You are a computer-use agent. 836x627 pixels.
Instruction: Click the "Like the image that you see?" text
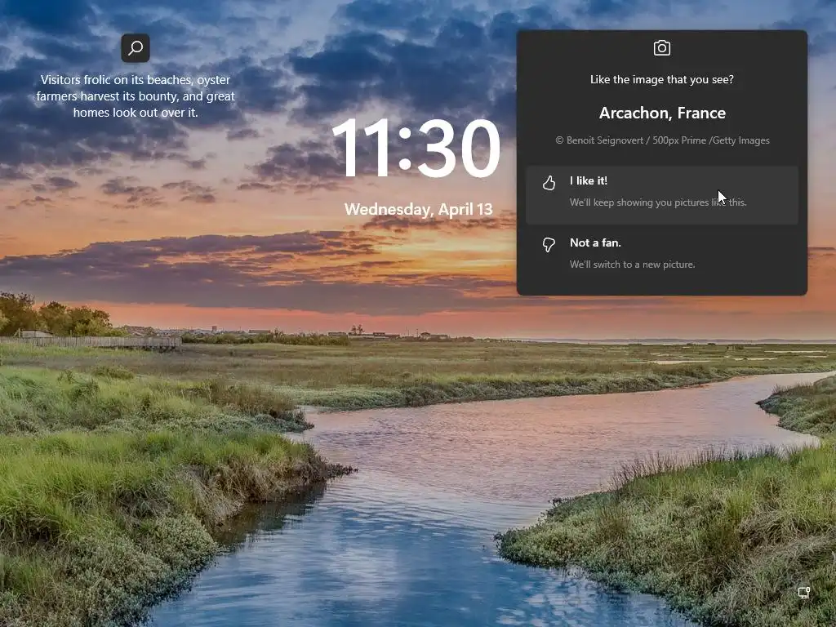(661, 79)
